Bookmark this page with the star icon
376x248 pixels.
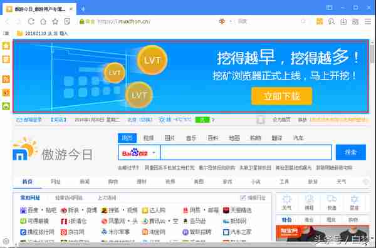[55, 21]
